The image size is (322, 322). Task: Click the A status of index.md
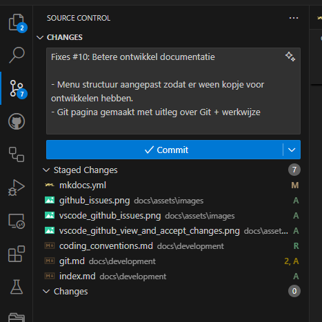pyautogui.click(x=296, y=276)
